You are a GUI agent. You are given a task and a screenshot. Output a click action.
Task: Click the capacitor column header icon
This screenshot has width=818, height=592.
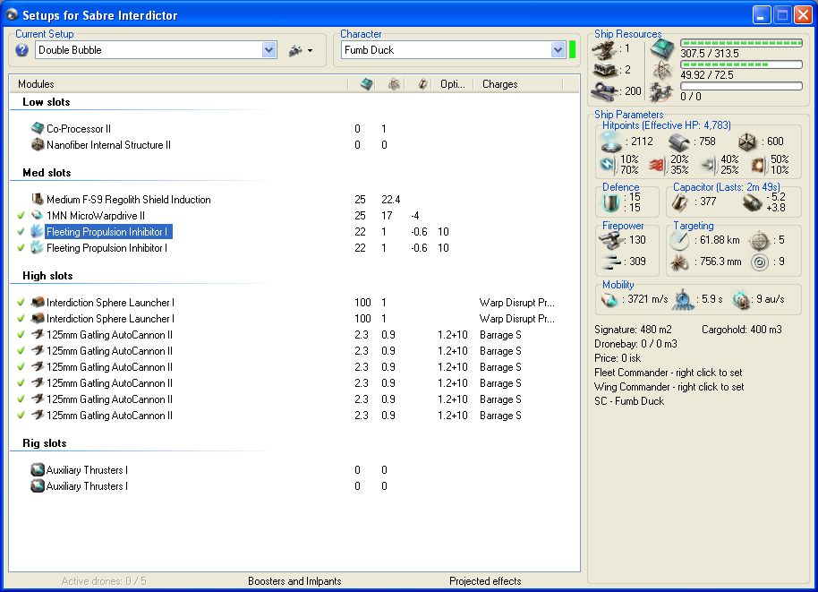(422, 84)
